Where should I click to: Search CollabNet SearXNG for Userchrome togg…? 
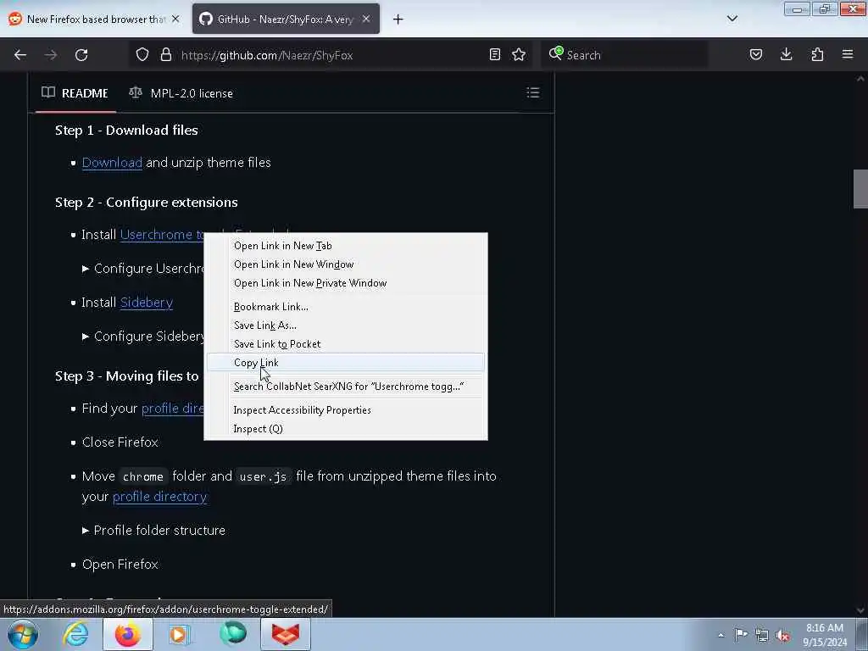coord(346,387)
